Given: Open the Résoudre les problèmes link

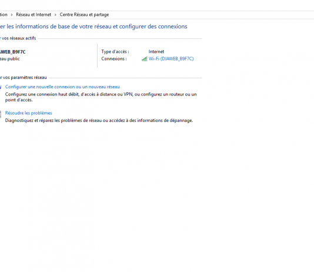Looking at the screenshot, I should tap(28, 113).
